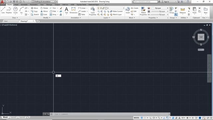Image resolution: width=213 pixels, height=120 pixels.
Task: Click the Scale tool
Action: click(44, 14)
